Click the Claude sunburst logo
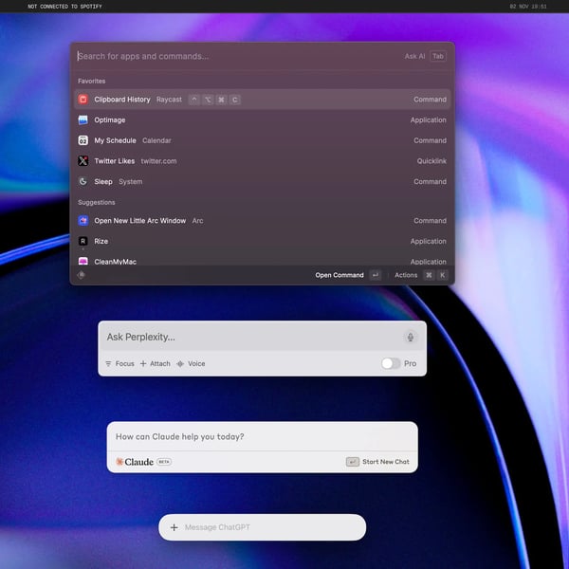The height and width of the screenshot is (569, 569). (x=119, y=462)
